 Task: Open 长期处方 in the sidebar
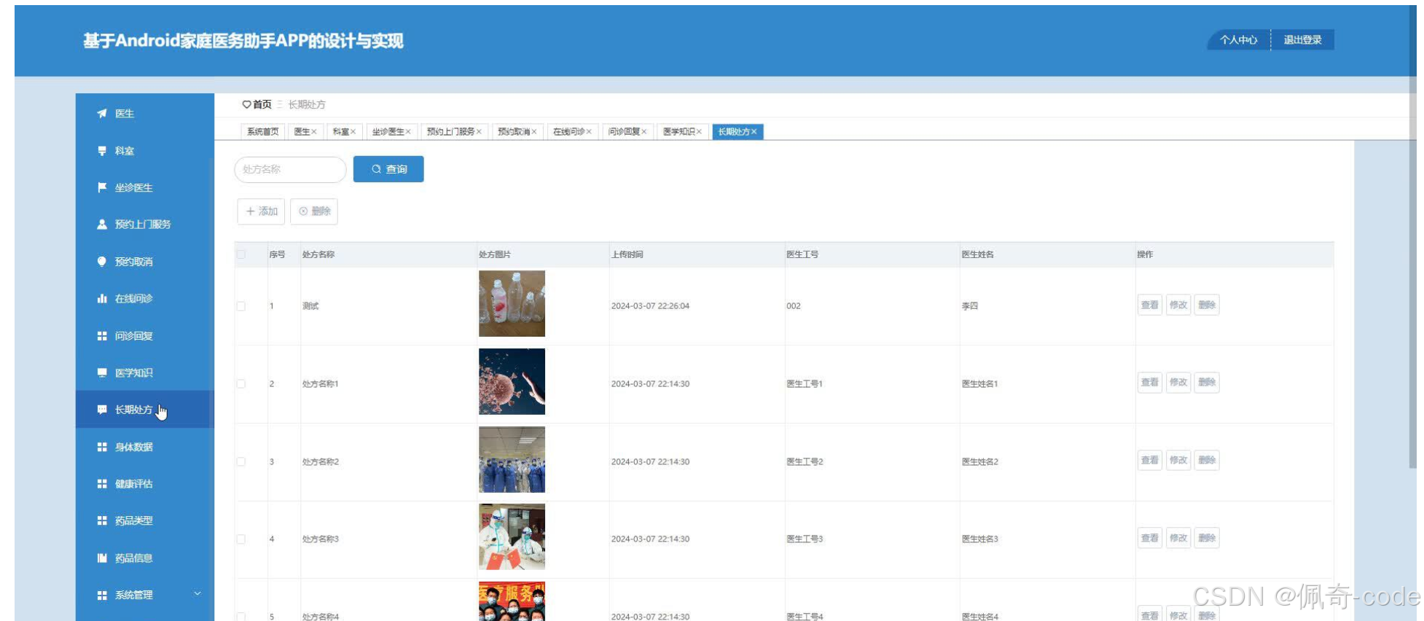(x=145, y=410)
